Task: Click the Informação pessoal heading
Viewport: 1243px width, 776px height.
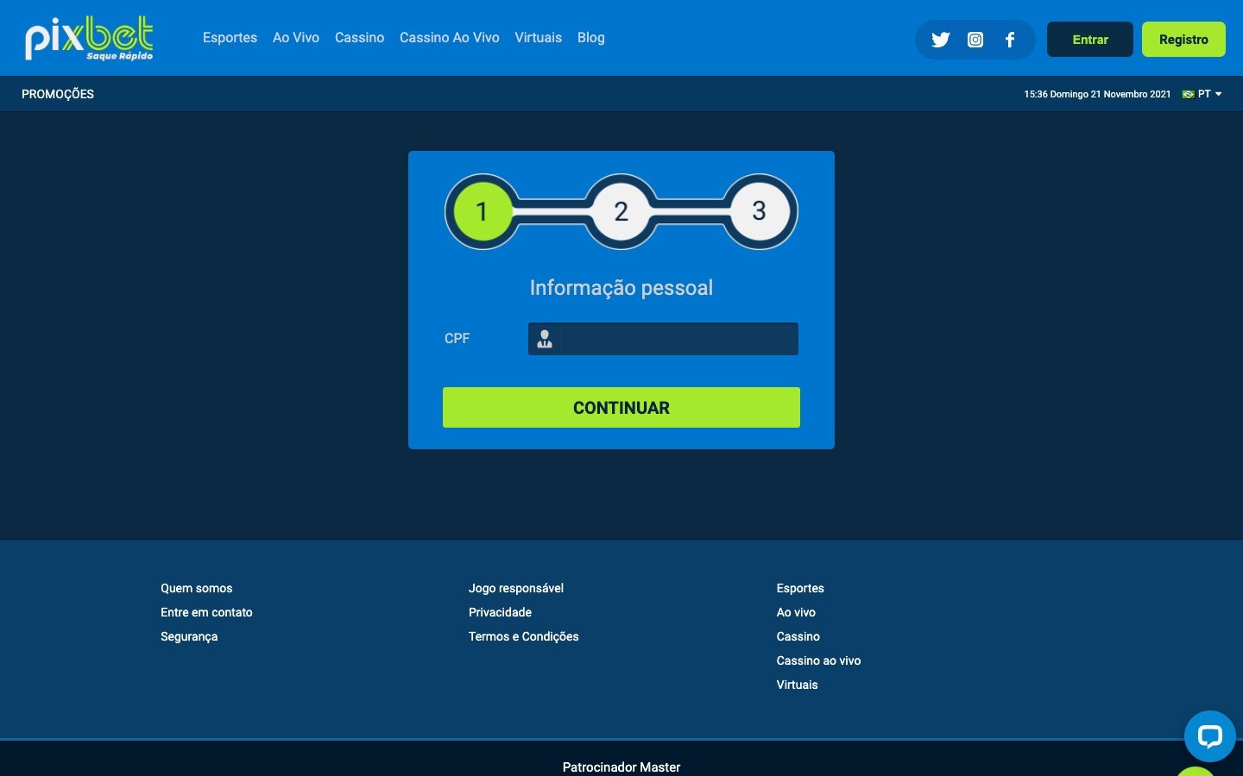Action: [621, 288]
